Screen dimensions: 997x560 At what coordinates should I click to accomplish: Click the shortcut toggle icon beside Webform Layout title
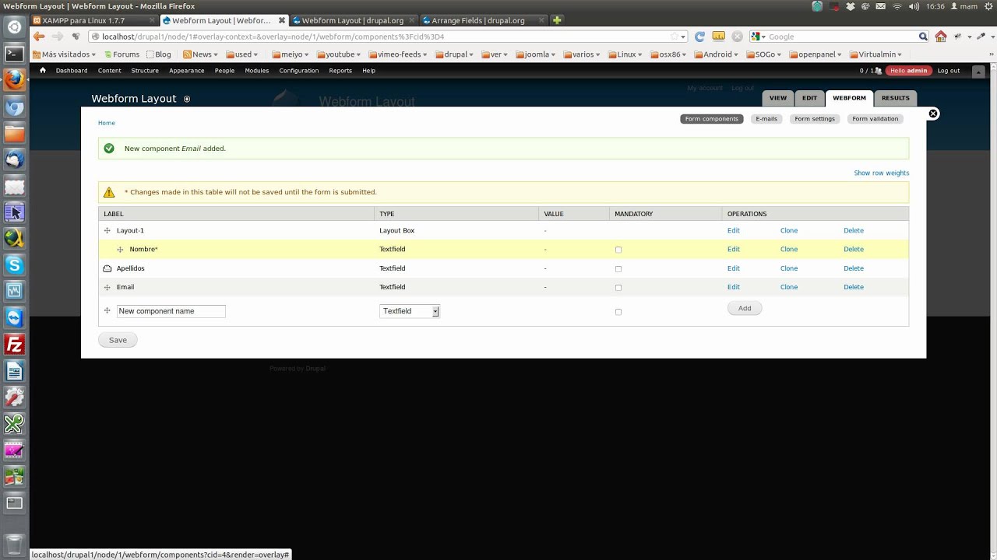click(187, 99)
